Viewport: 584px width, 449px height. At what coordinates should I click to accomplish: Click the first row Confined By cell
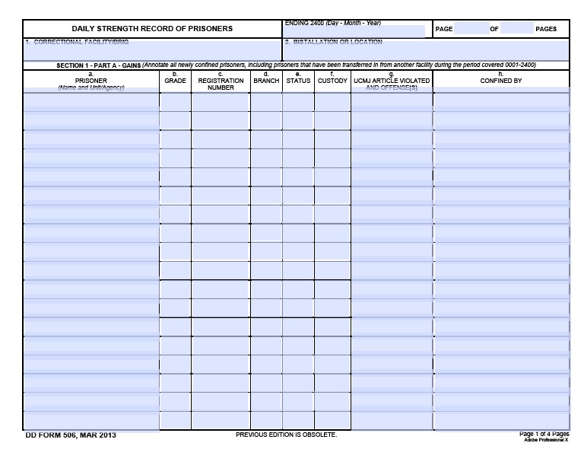[x=501, y=102]
